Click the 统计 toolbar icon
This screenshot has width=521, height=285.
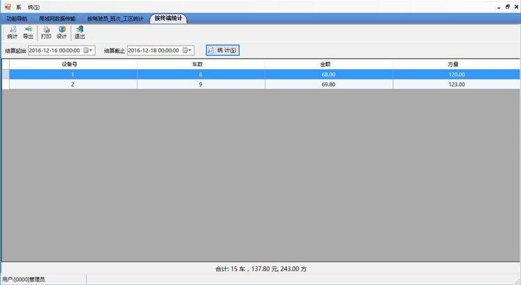click(x=13, y=32)
